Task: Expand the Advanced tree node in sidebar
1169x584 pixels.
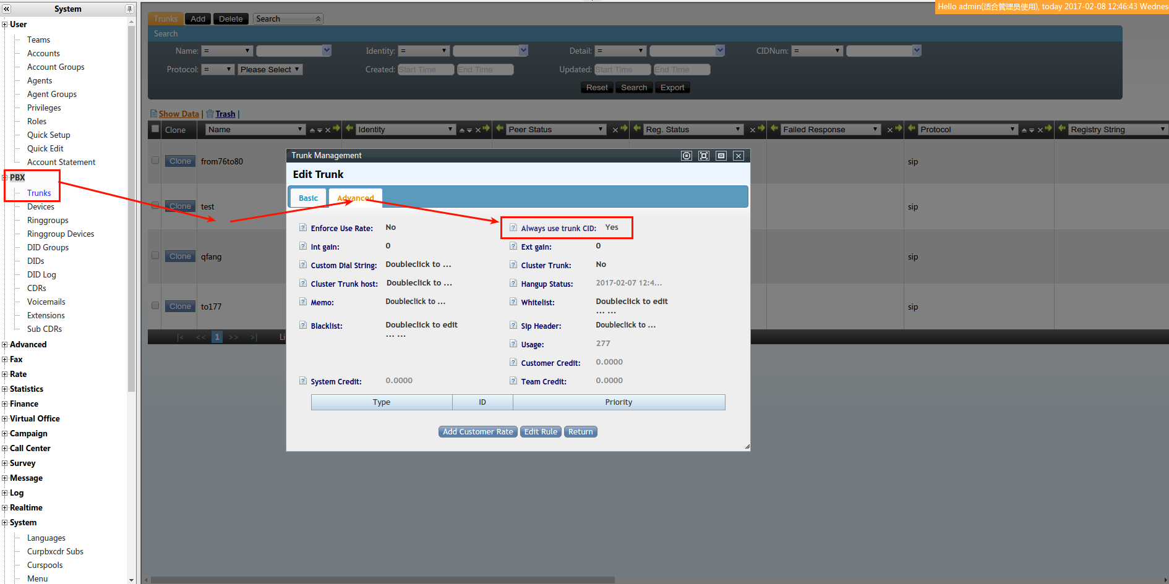Action: [5, 345]
